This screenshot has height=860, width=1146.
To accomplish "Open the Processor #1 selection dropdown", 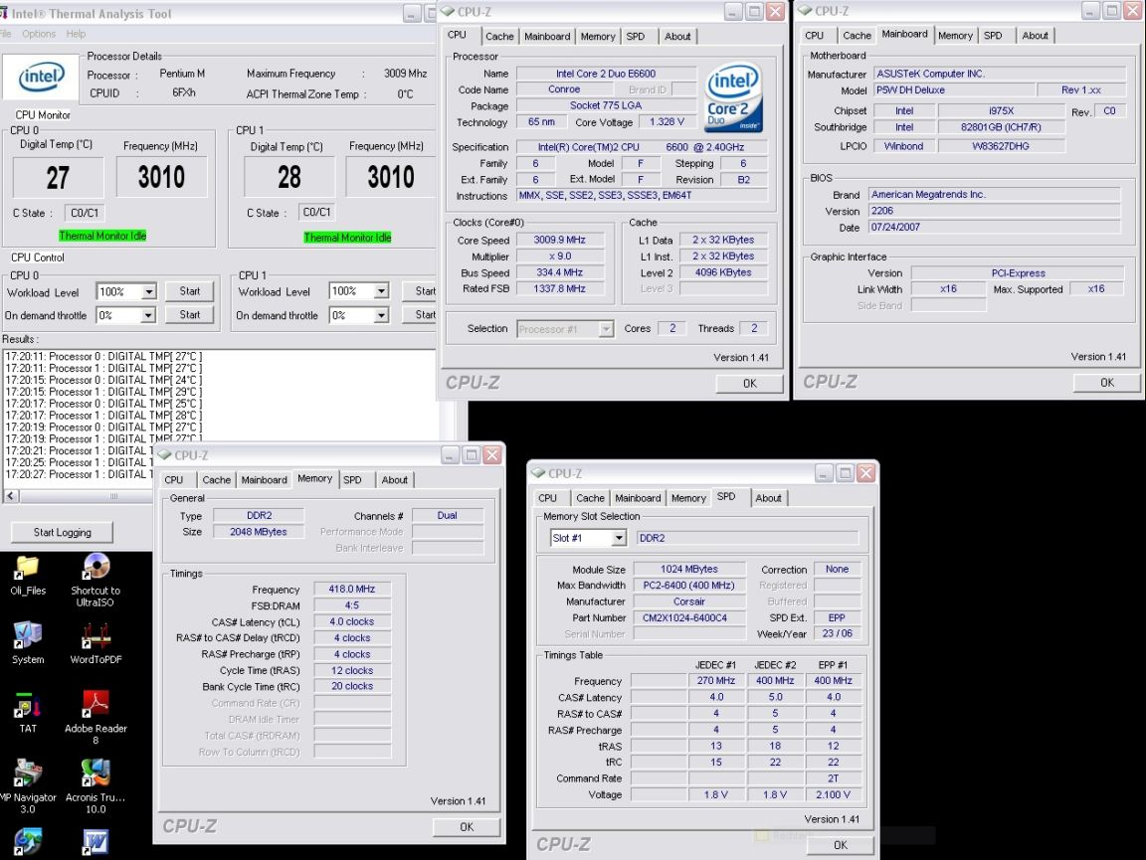I will tap(565, 329).
